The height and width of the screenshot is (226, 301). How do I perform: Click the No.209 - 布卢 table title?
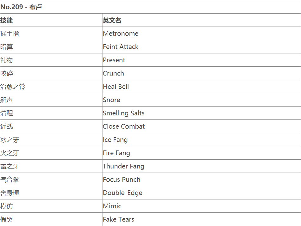point(21,7)
